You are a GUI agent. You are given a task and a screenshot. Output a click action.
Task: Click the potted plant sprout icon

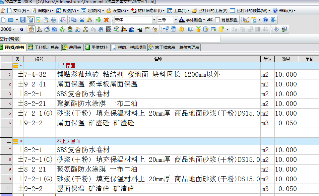tap(198, 29)
